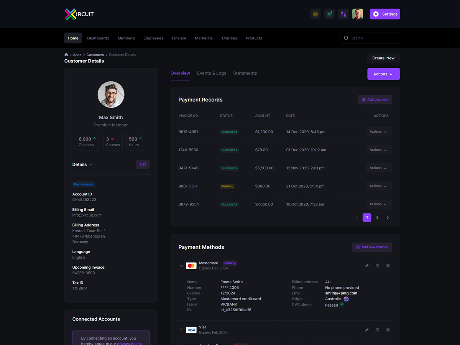Select page 1 of payment records
460x345 pixels.
367,218
